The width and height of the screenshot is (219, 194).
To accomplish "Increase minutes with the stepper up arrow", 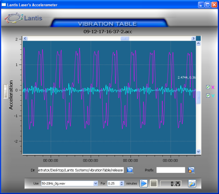I will pyautogui.click(x=121, y=182).
